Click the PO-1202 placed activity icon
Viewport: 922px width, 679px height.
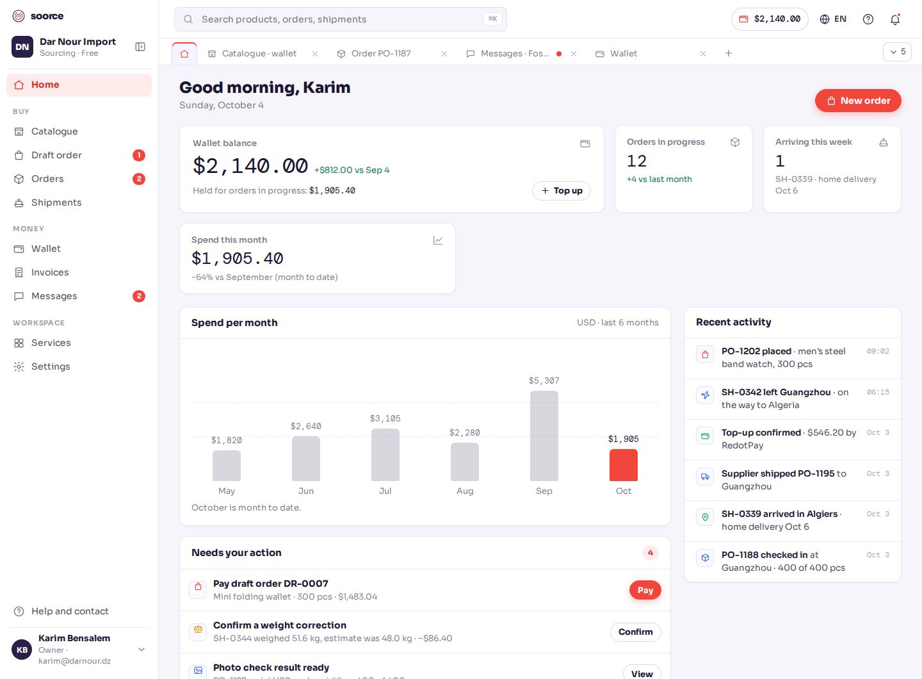[705, 354]
